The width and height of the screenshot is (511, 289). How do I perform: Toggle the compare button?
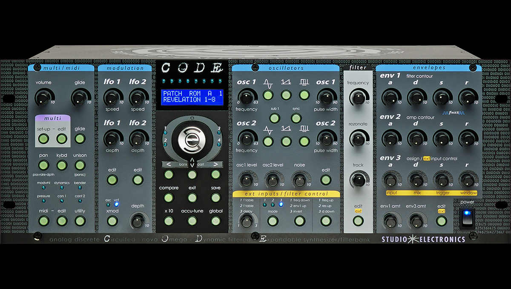(x=169, y=197)
